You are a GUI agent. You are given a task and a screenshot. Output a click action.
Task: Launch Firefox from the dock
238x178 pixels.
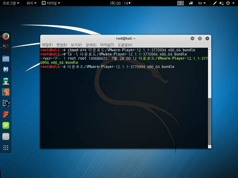6,37
